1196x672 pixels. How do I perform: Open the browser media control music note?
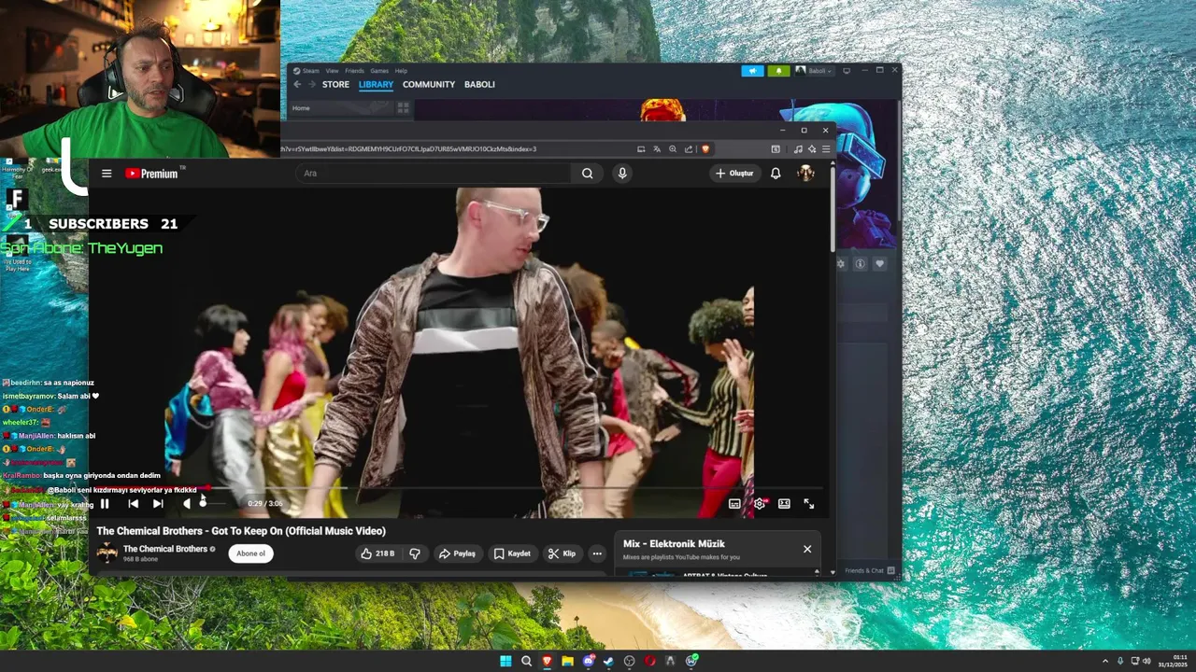[798, 149]
